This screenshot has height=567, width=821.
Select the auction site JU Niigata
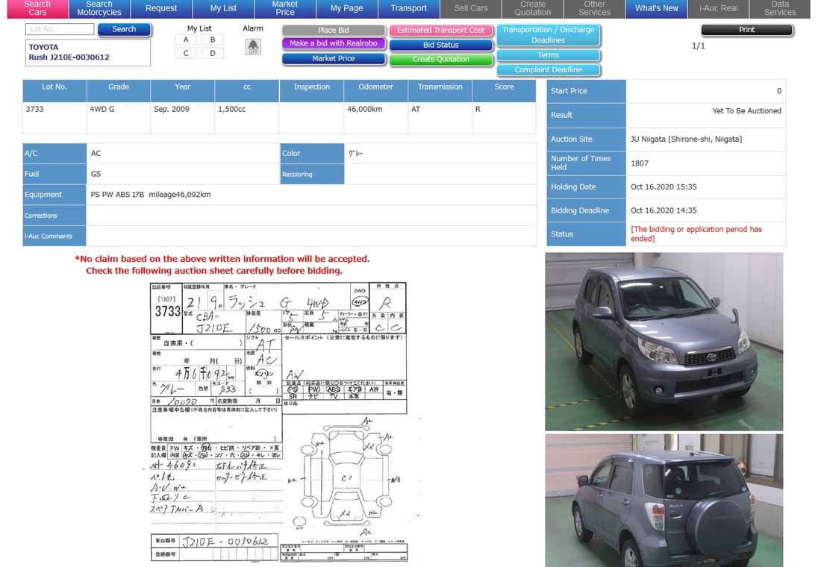click(x=686, y=140)
